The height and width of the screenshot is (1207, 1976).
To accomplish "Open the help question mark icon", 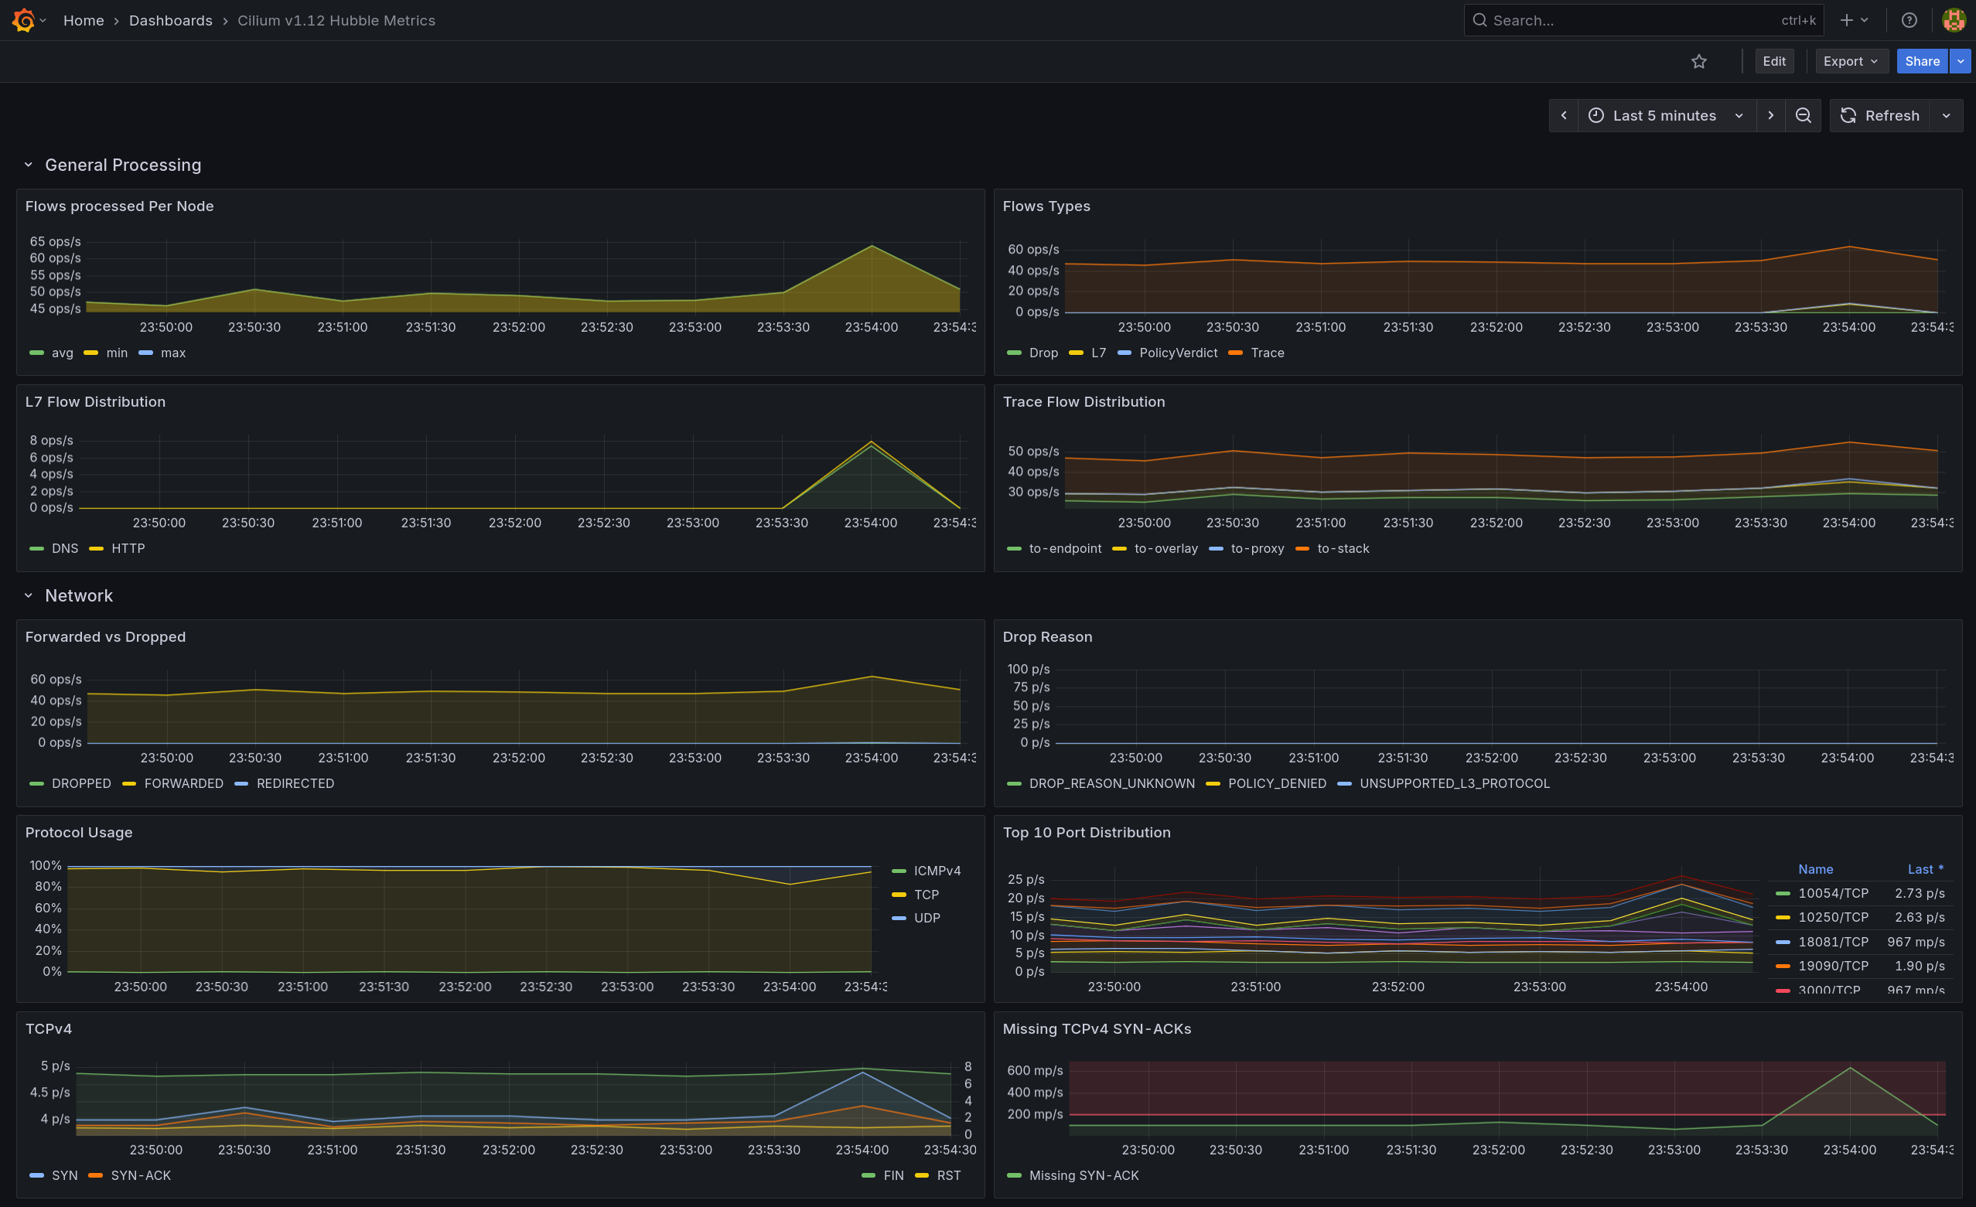I will click(1909, 20).
